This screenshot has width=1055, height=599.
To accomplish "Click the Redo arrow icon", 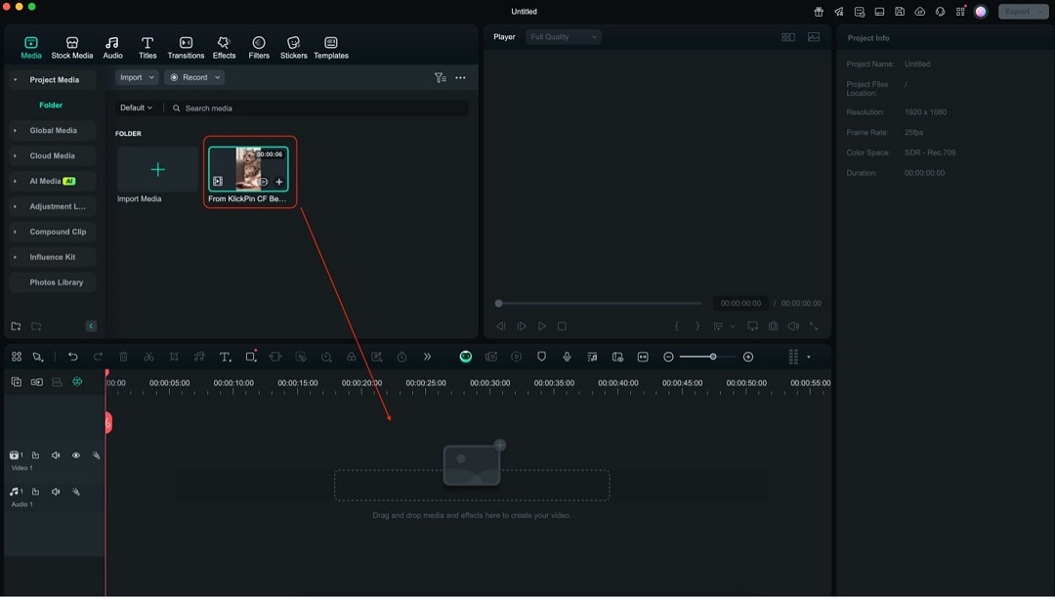I will [x=99, y=358].
